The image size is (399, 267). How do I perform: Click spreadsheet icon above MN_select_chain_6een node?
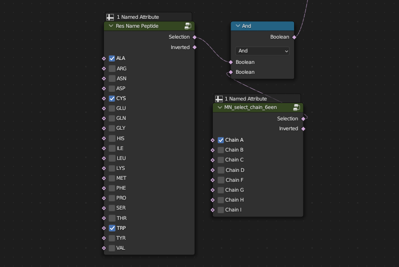coord(218,99)
